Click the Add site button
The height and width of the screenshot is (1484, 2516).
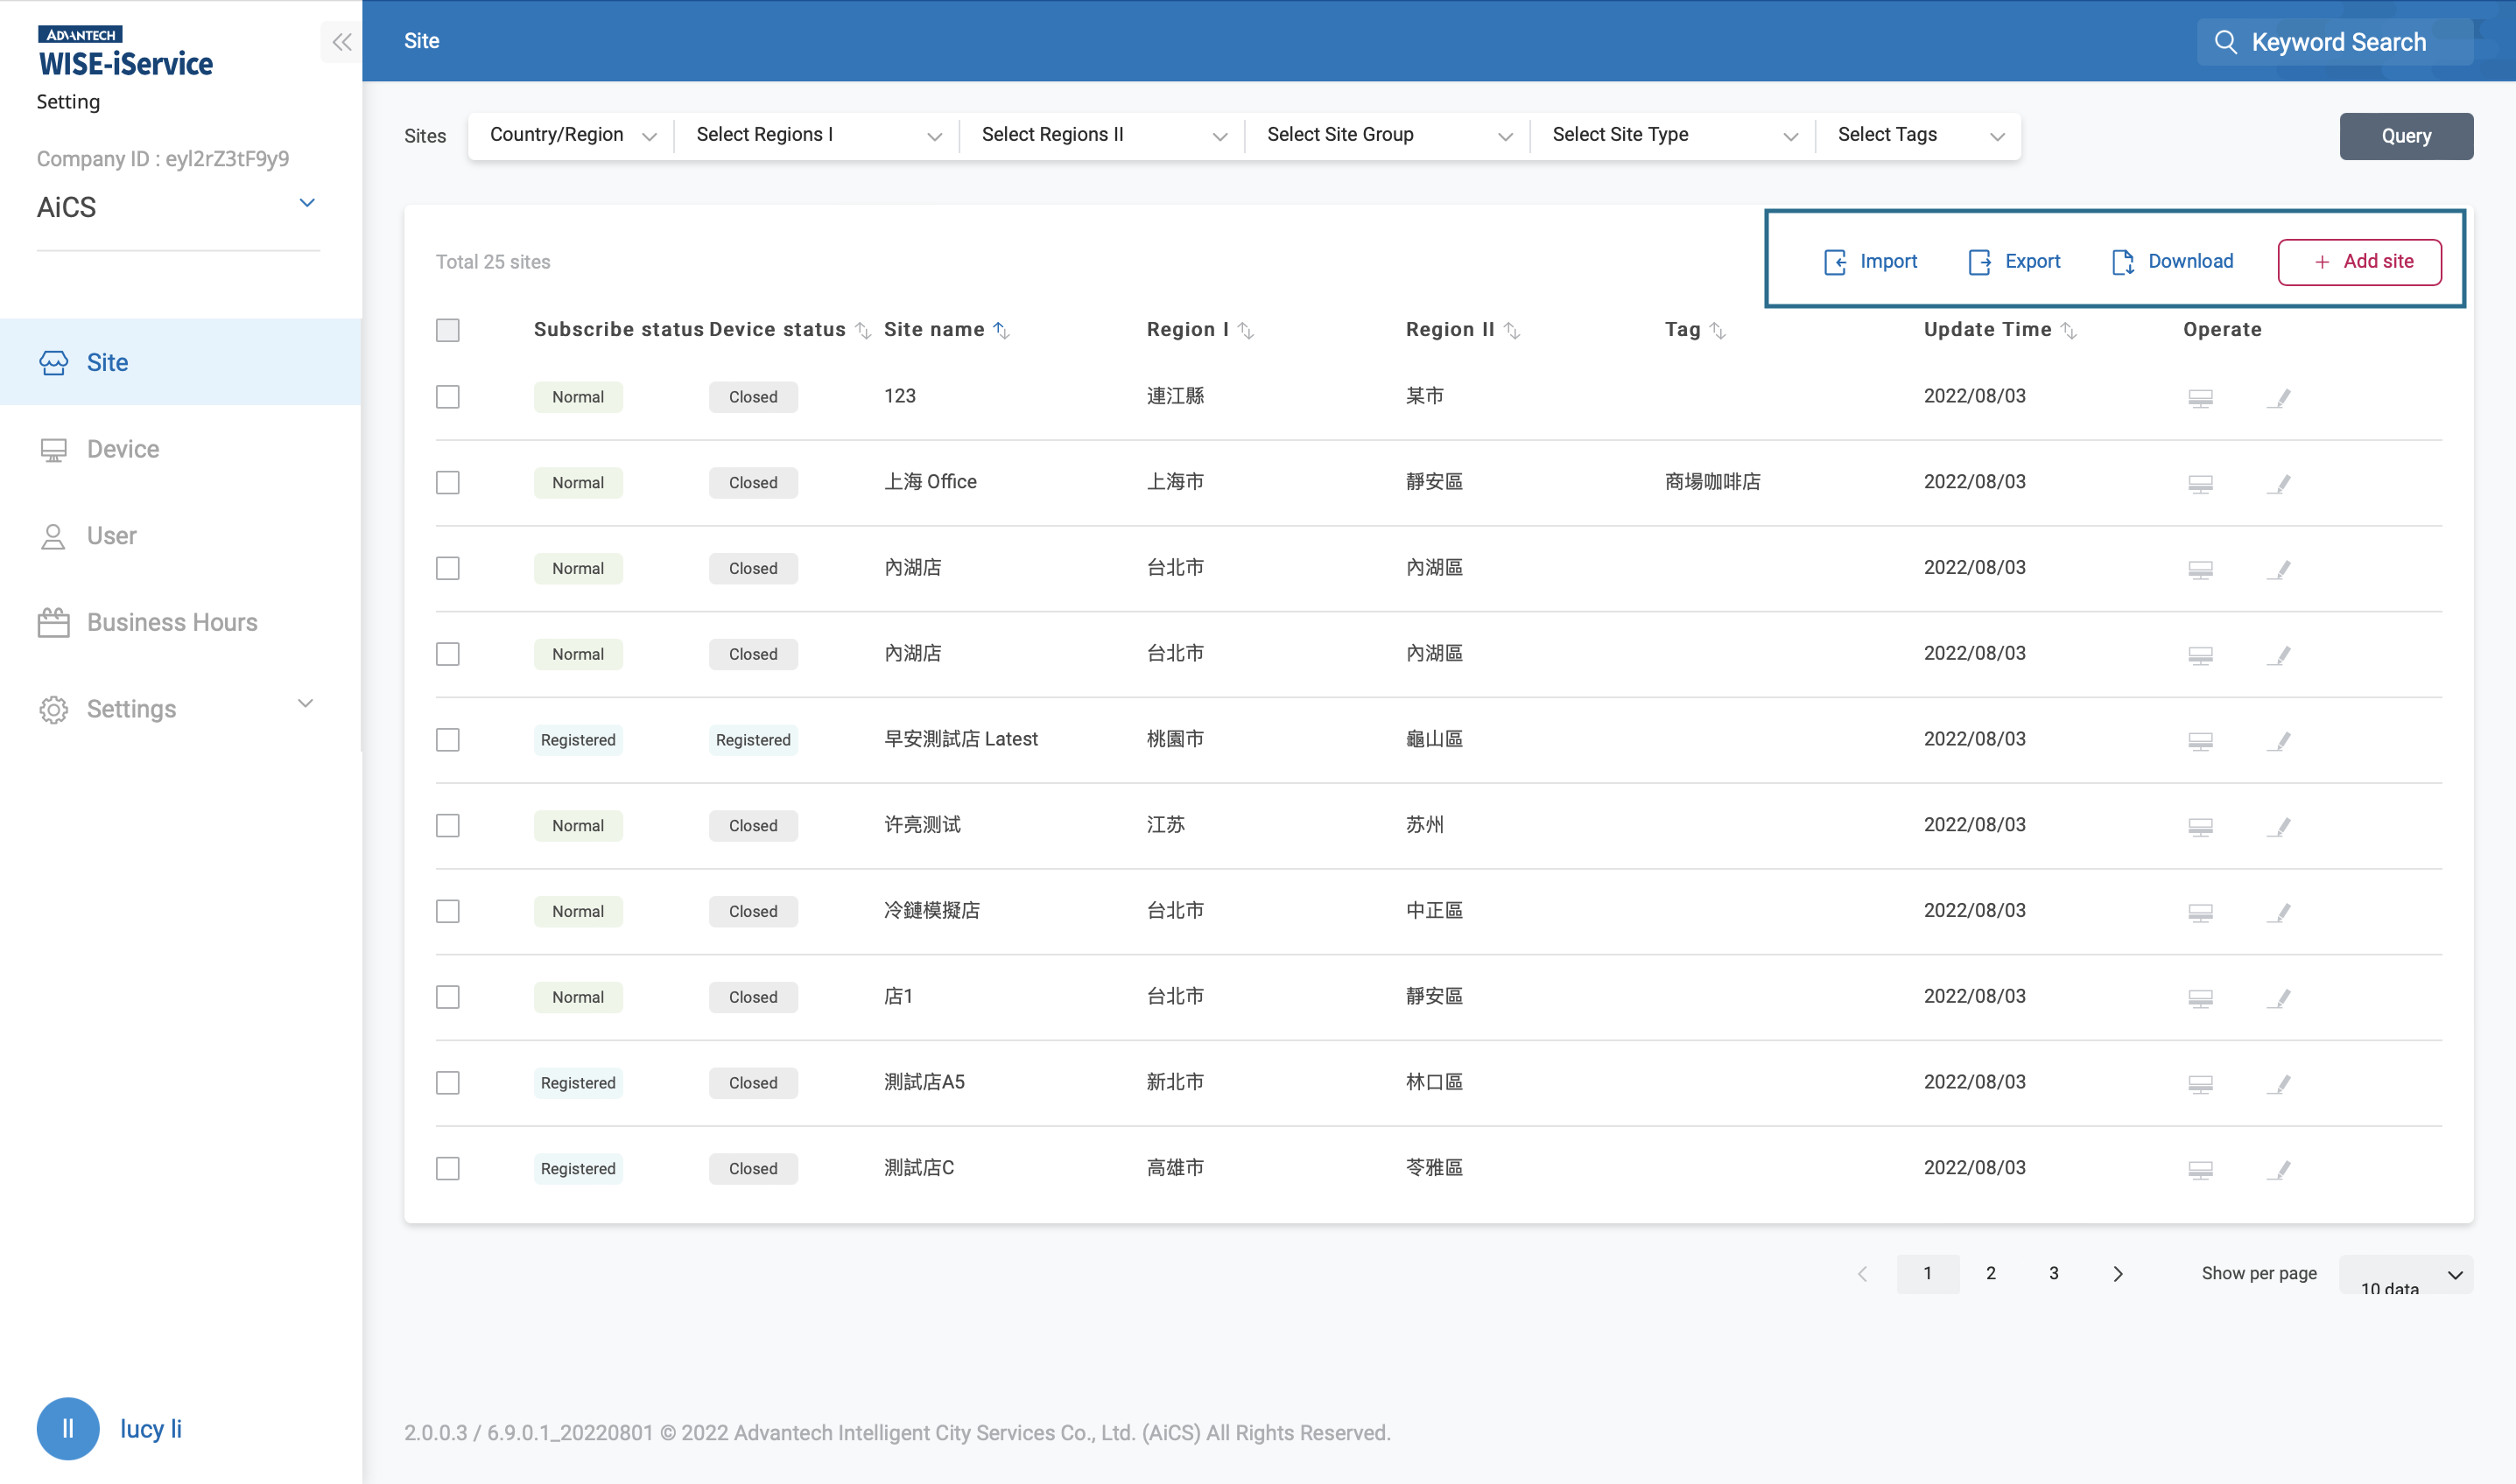2359,261
